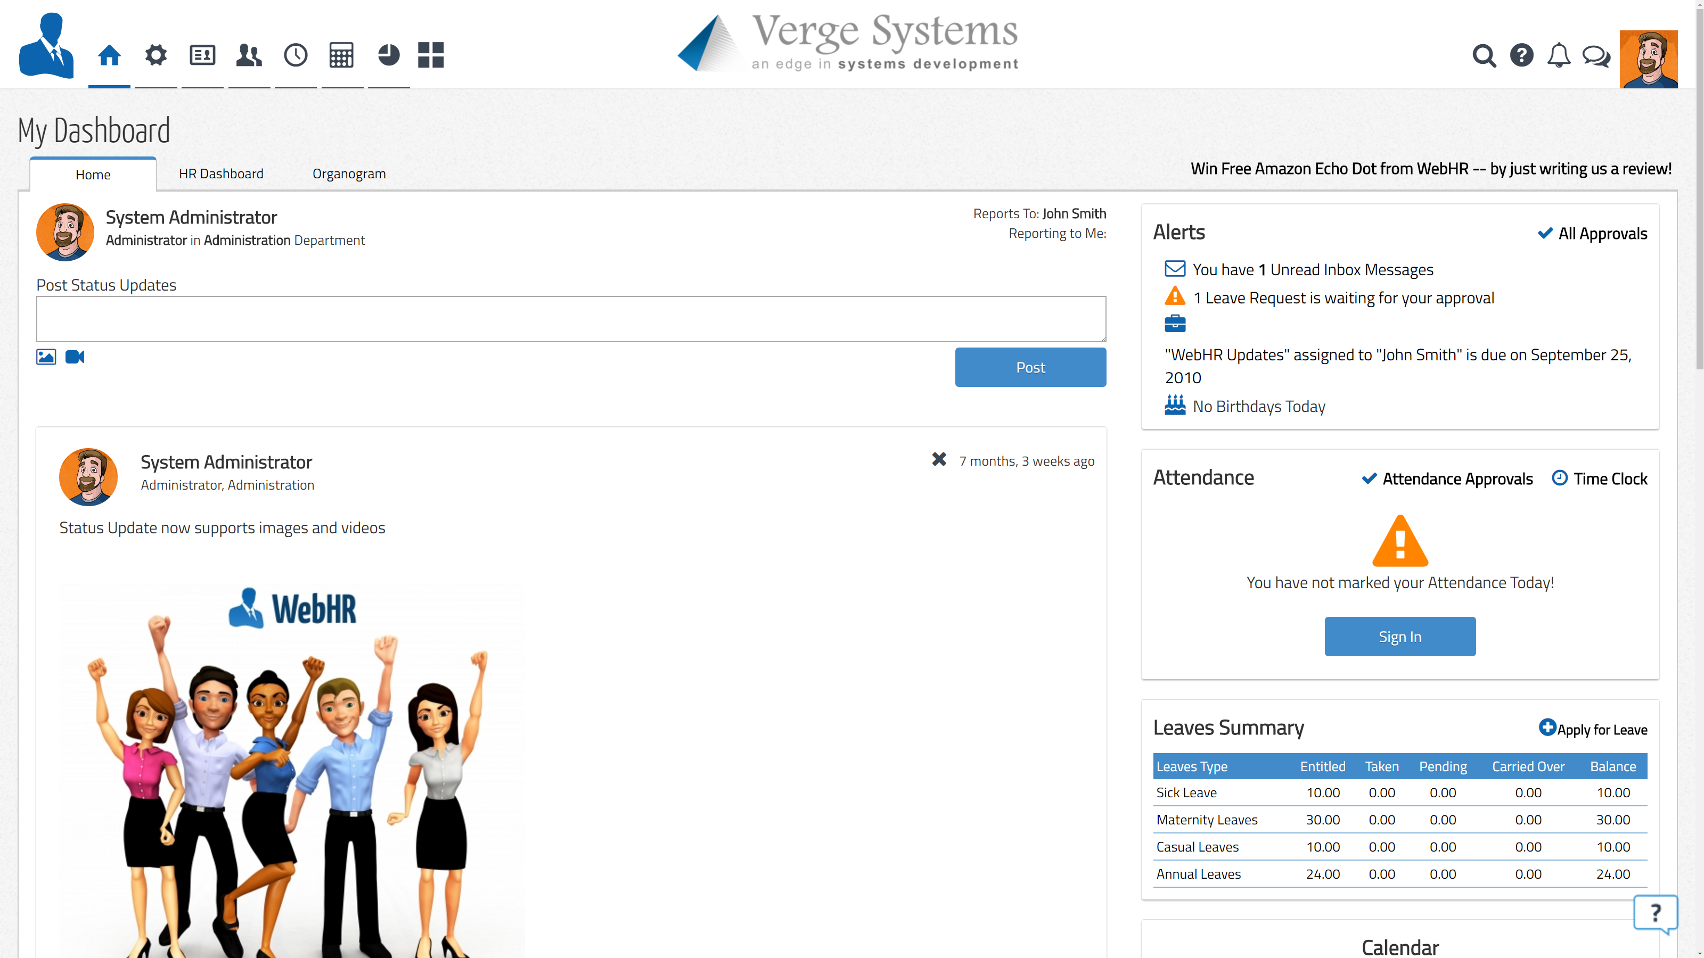Screen dimensions: 1704x958
Task: Attach image to status update
Action: [x=46, y=357]
